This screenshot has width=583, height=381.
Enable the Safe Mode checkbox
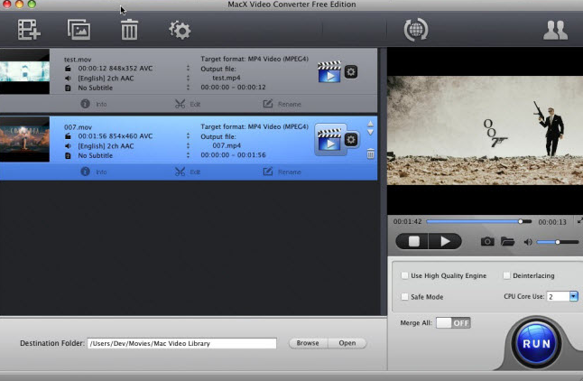[x=404, y=296]
